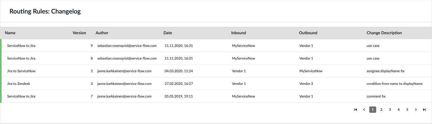
Task: Sort by Version column header
Action: point(79,33)
